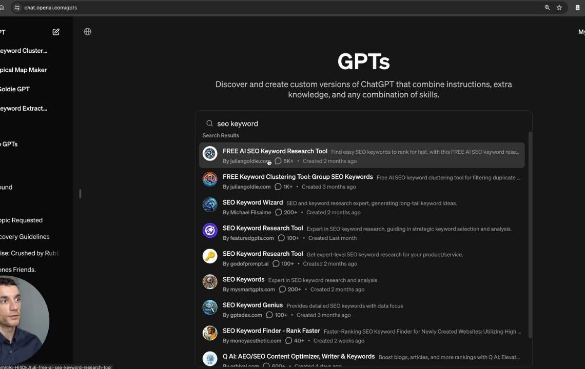
Task: Click the "By mysmartgpts.com" author text
Action: pos(249,289)
